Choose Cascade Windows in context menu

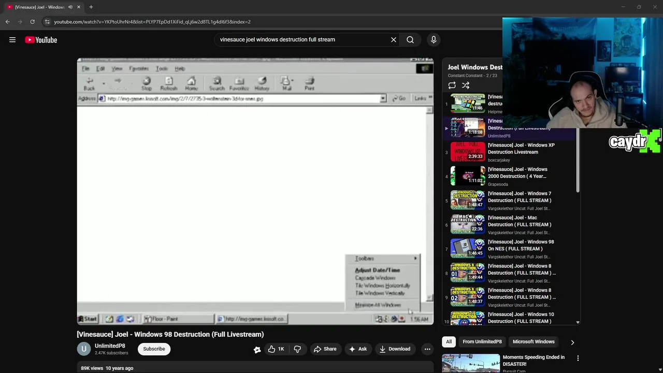pyautogui.click(x=375, y=278)
